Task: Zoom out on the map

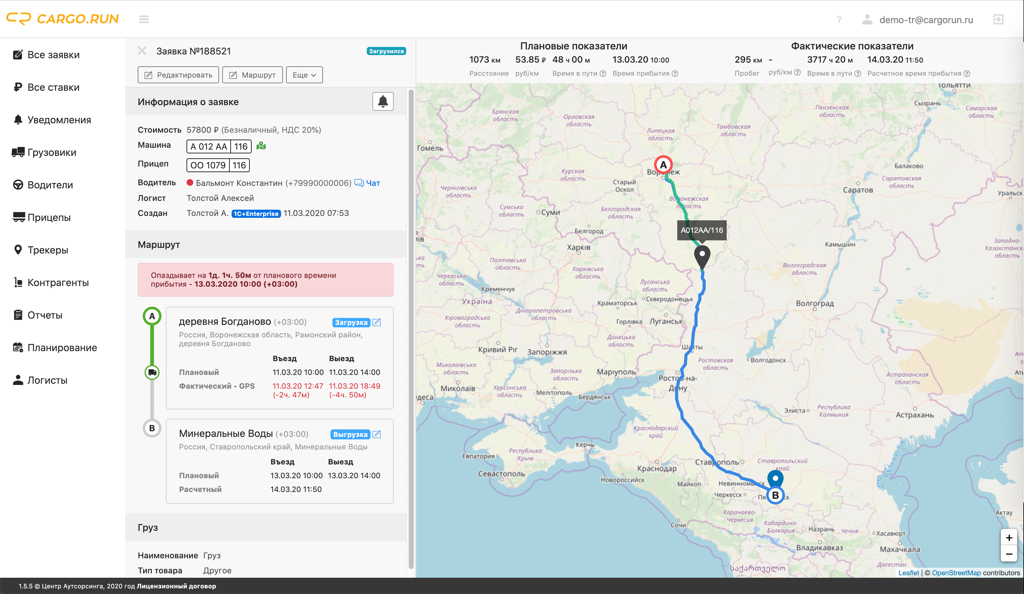Action: (x=1009, y=554)
